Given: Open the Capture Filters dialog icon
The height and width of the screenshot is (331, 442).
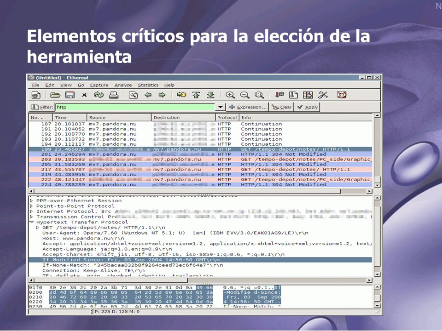Looking at the screenshot, I should (279, 95).
